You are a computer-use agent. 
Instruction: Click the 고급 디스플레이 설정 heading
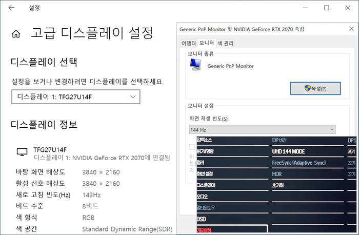92,33
